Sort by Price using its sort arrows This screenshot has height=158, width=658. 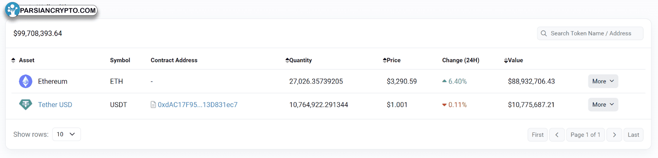coord(385,60)
